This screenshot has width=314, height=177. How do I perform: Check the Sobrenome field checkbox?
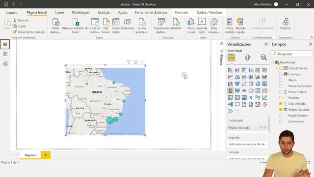tap(281, 121)
